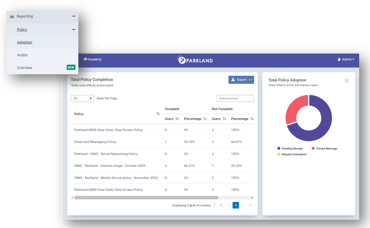Open the chart hamburger menu icon
Image resolution: width=370 pixels, height=228 pixels.
coord(347,81)
